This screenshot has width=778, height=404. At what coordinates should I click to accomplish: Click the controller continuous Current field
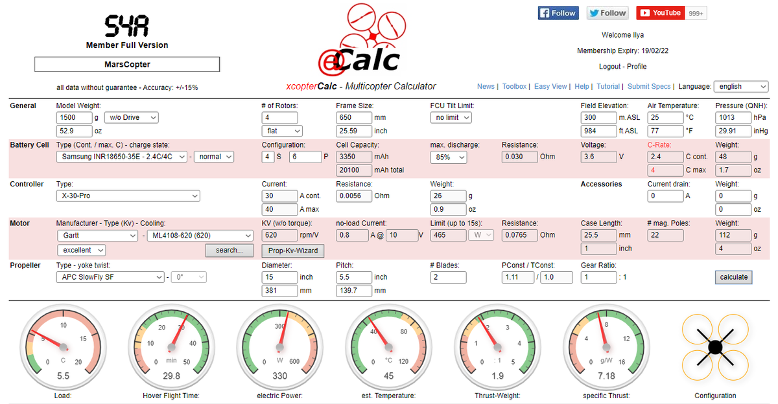point(279,196)
